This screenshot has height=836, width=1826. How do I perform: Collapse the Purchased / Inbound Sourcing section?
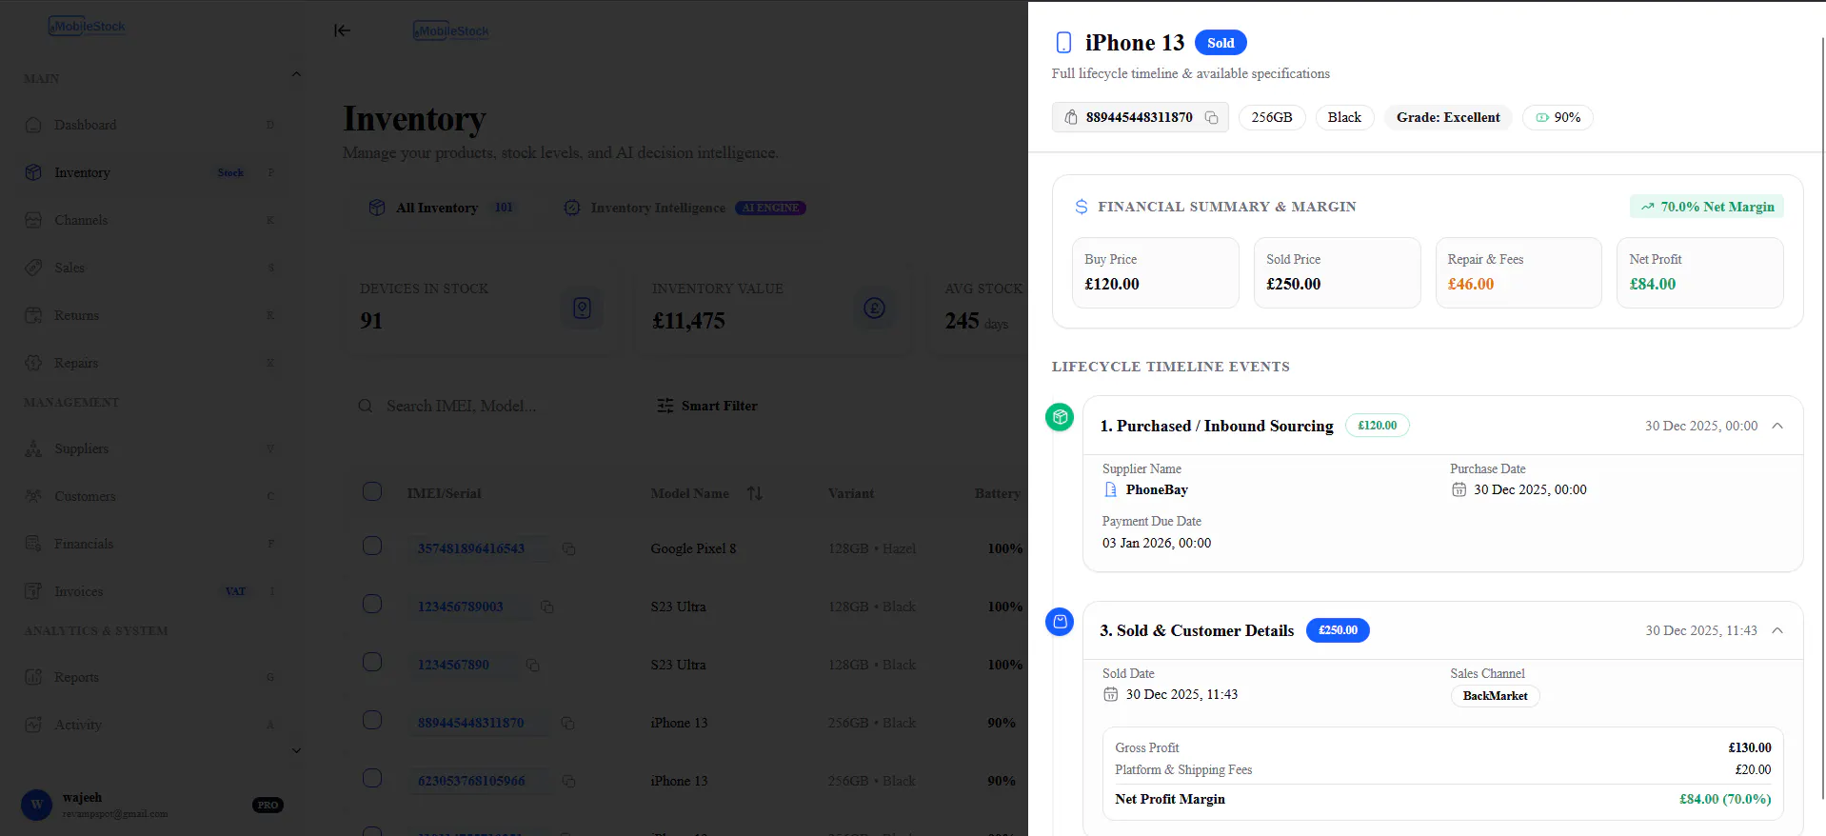click(1777, 426)
